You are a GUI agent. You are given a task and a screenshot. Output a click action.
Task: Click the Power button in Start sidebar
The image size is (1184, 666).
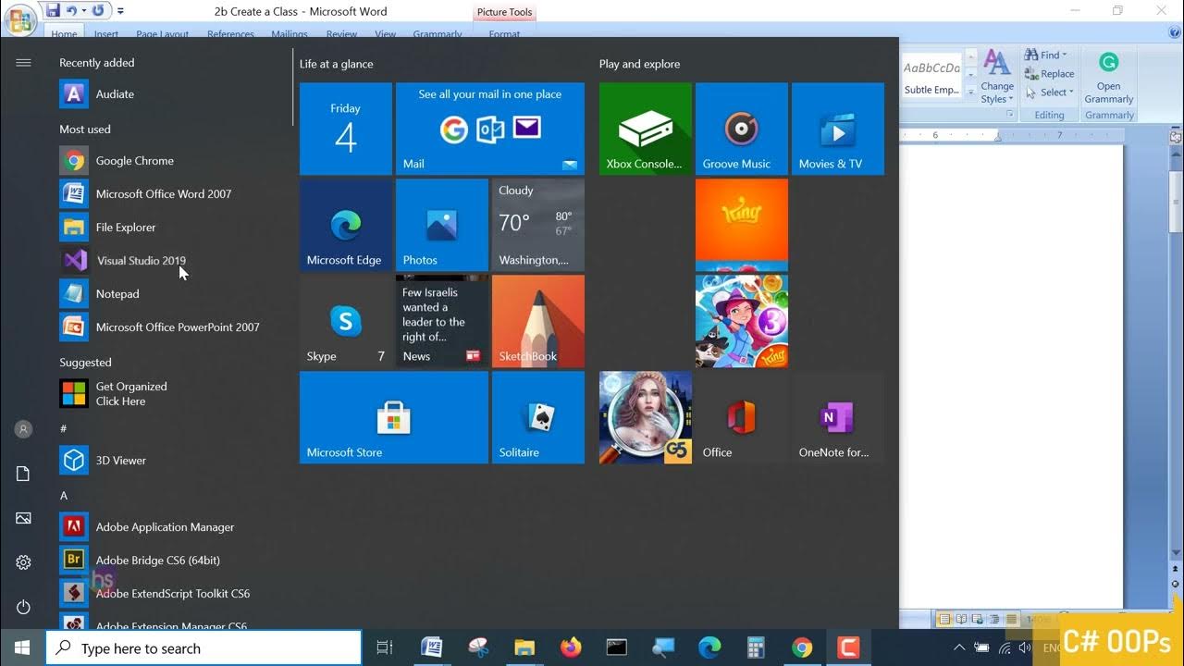tap(24, 607)
